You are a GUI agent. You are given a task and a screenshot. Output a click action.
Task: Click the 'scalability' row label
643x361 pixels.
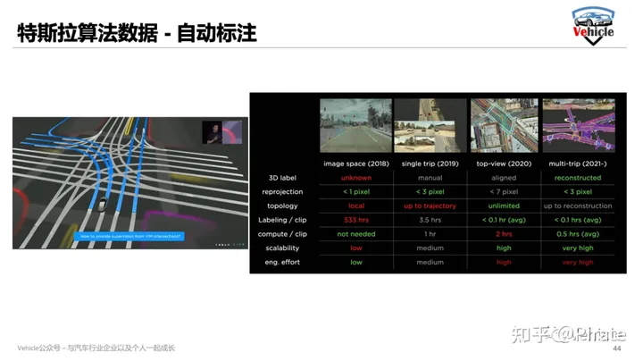point(282,248)
